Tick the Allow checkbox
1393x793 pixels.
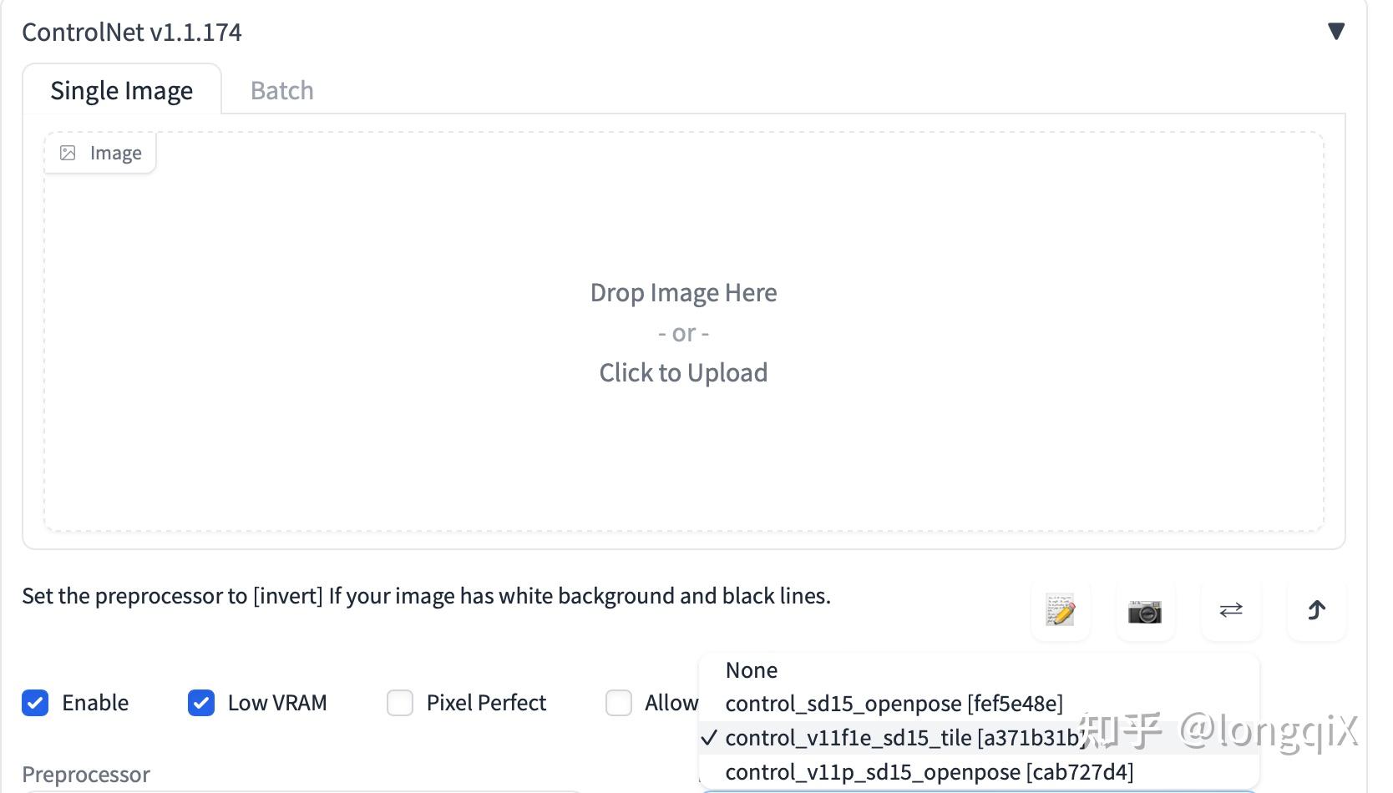619,703
